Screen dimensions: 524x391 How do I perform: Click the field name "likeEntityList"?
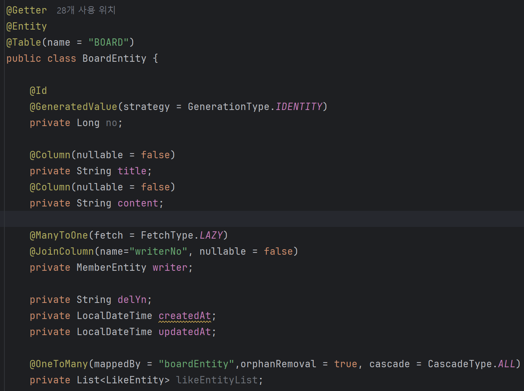click(217, 380)
